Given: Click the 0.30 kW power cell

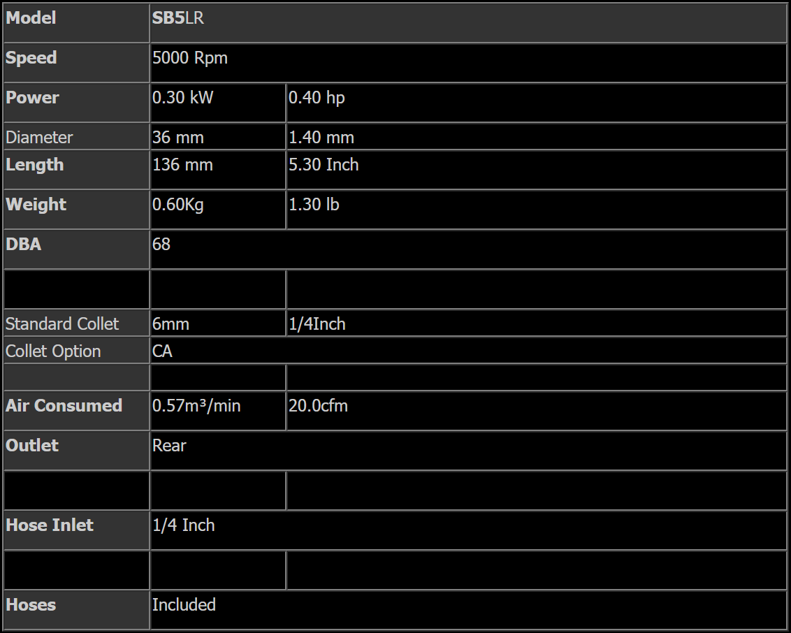Looking at the screenshot, I should [x=218, y=103].
